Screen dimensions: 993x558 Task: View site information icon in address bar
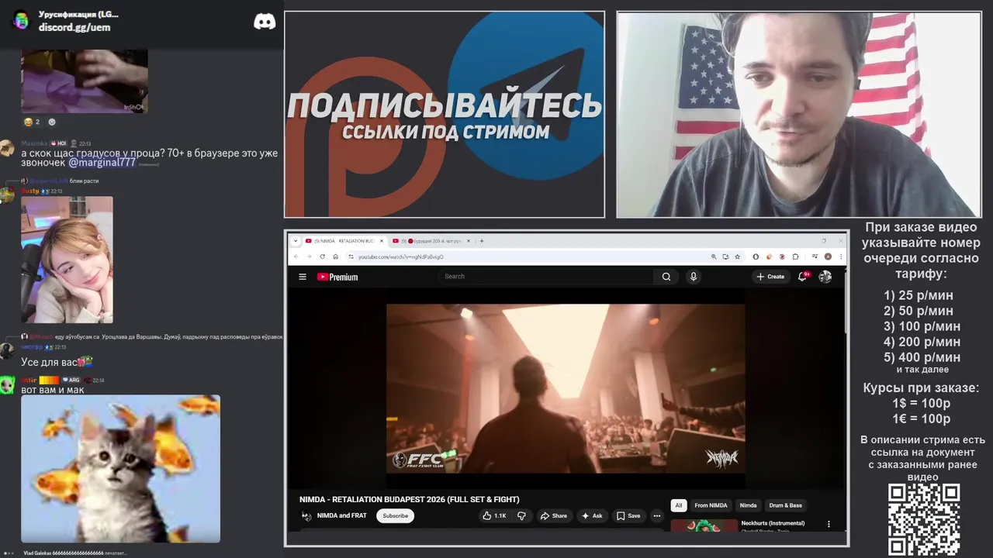[351, 257]
